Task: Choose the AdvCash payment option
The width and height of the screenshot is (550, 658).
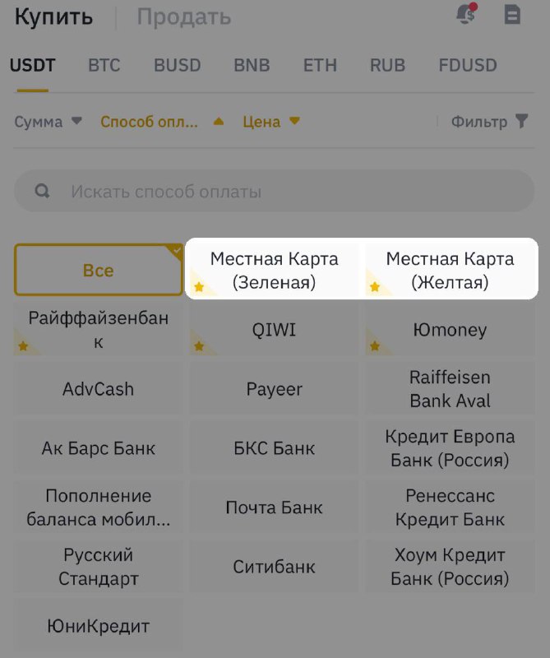Action: click(x=98, y=389)
